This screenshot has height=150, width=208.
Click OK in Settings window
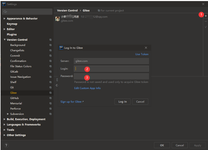click(162, 145)
